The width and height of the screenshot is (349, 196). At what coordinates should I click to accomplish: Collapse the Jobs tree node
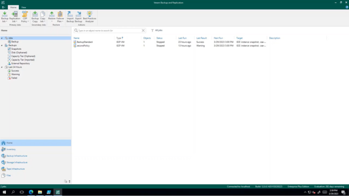(2, 38)
